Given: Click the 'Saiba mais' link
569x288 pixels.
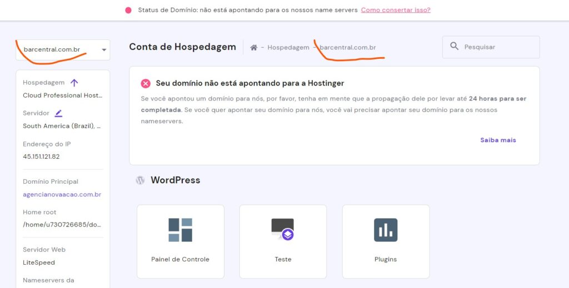Looking at the screenshot, I should [x=498, y=140].
